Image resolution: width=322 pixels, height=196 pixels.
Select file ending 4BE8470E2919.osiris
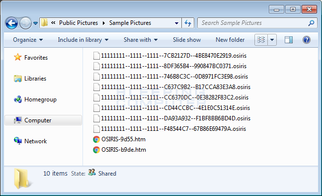point(173,56)
